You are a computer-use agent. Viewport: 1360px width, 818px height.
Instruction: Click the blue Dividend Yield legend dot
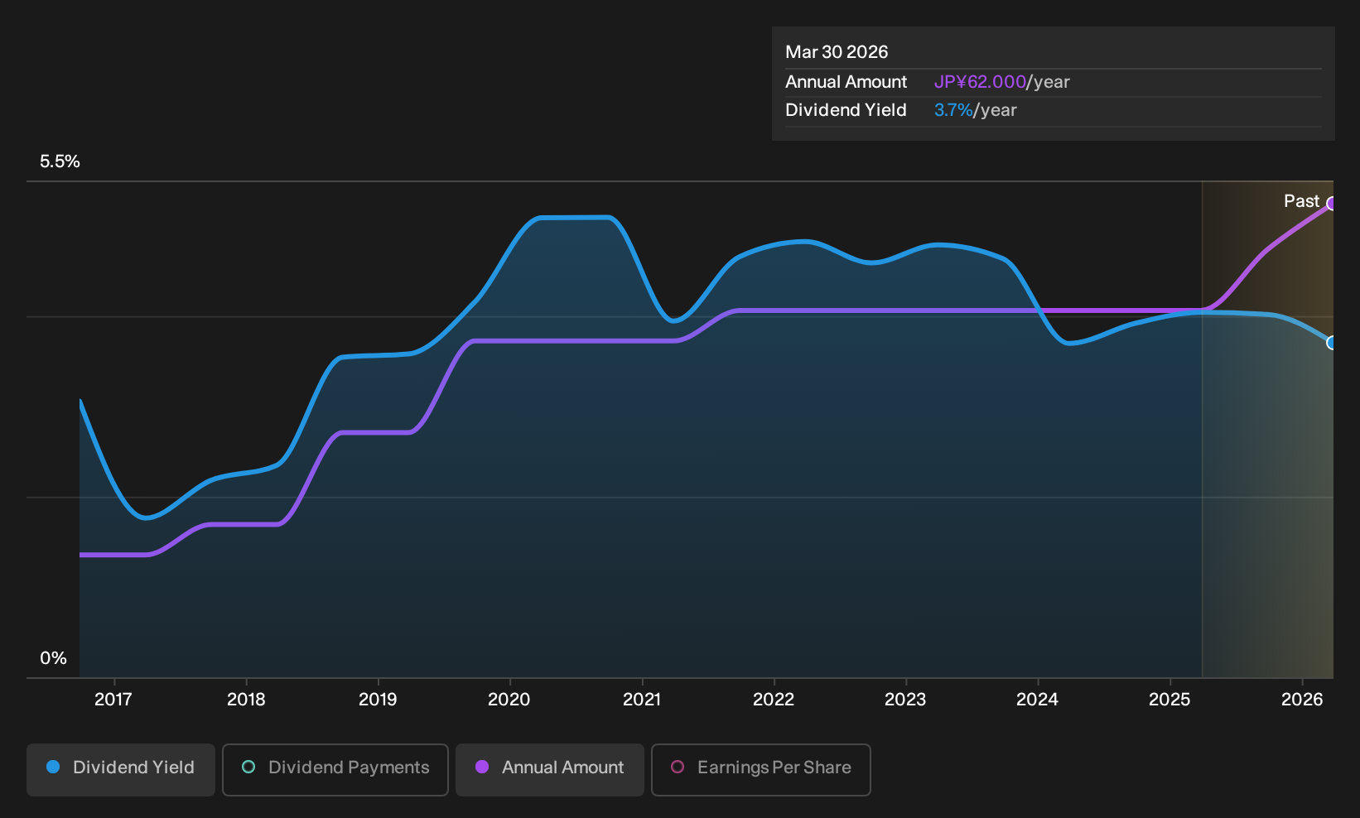tap(53, 767)
